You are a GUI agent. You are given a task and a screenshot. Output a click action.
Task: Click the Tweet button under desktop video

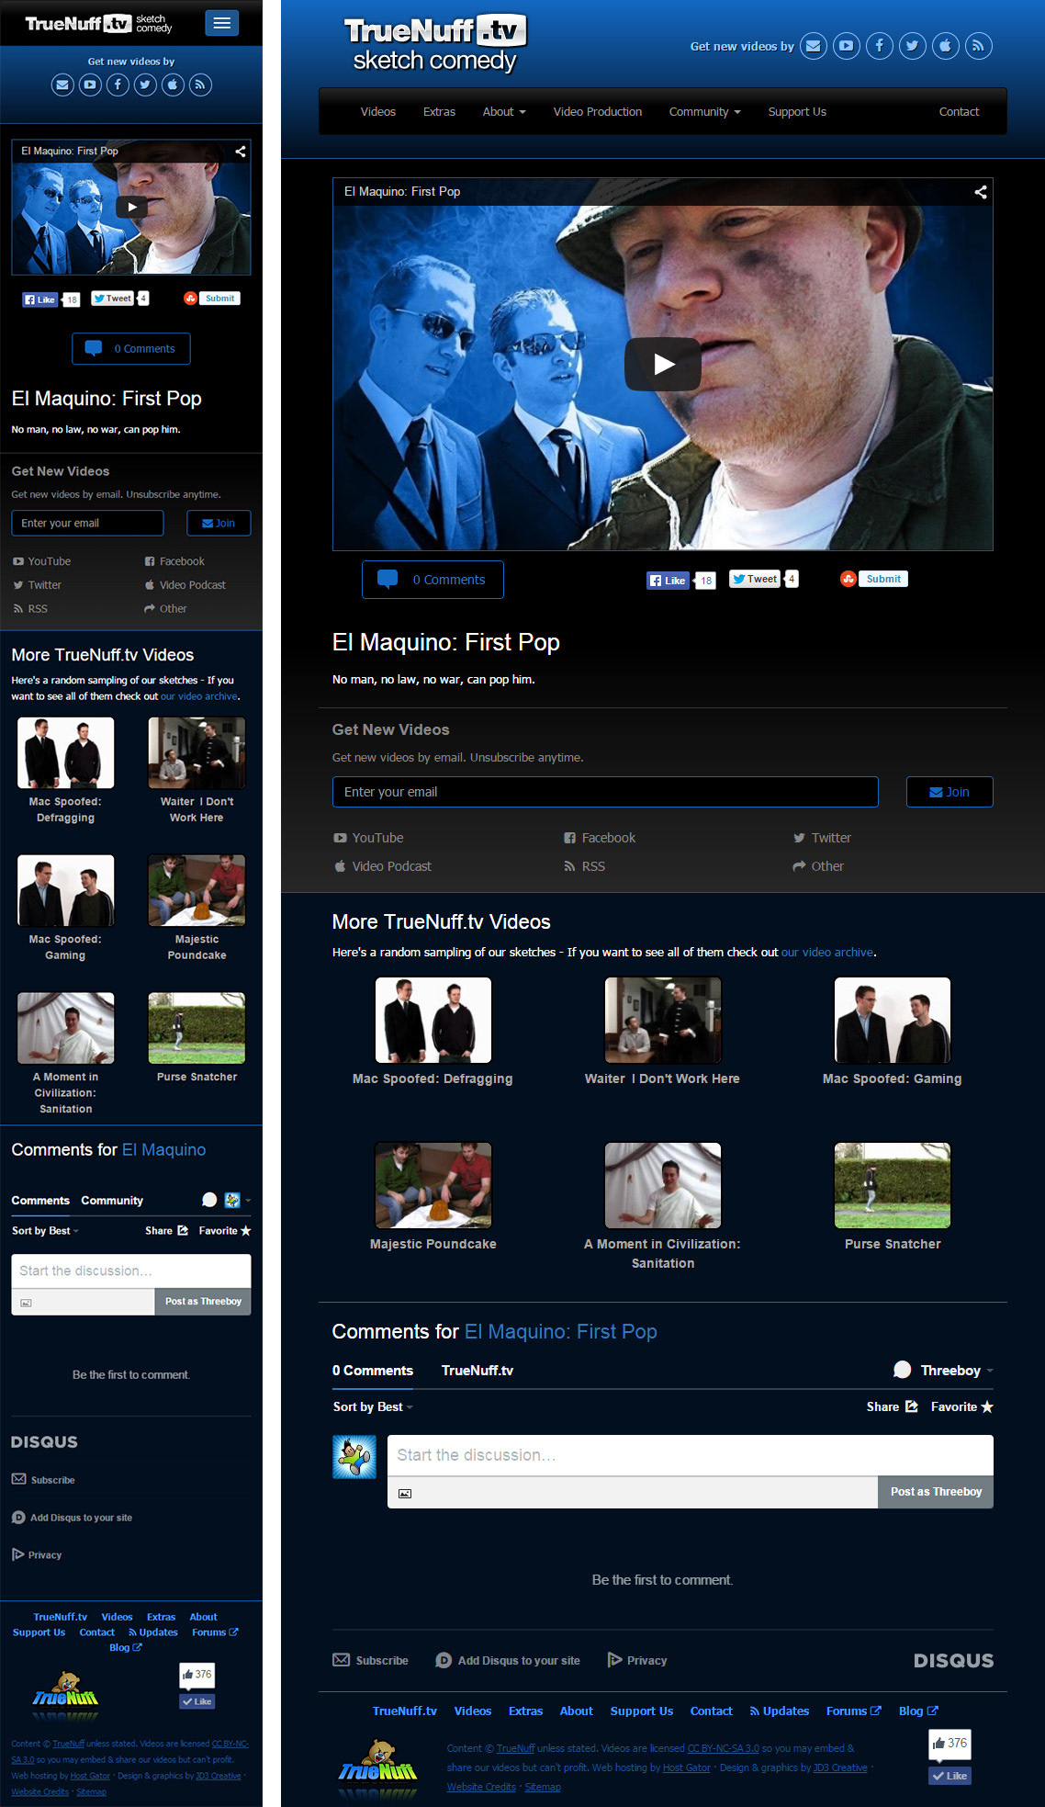pyautogui.click(x=755, y=579)
